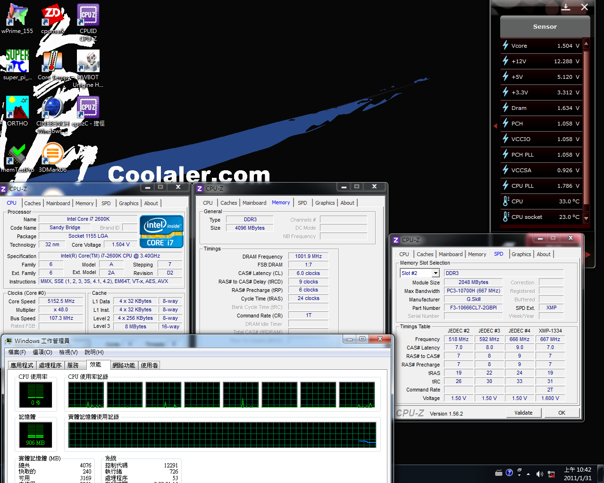
Task: Click the DRAM Frequency 1001.9 MHz value
Action: tap(308, 256)
